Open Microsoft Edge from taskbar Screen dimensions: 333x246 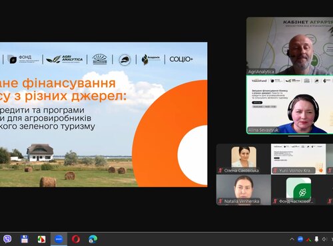click(93, 239)
